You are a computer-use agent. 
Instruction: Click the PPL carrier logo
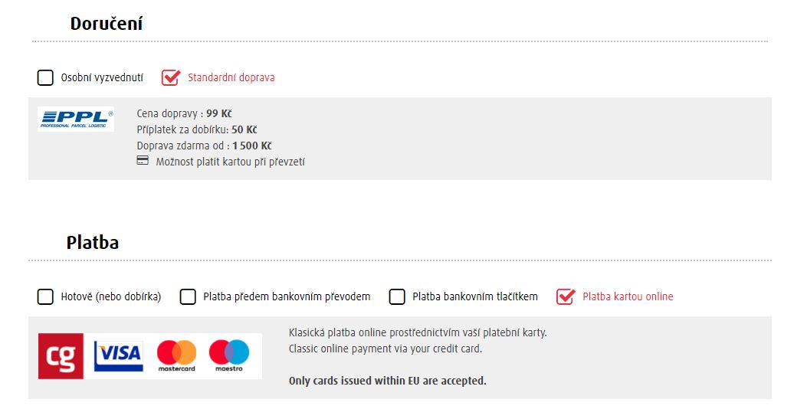pos(76,119)
